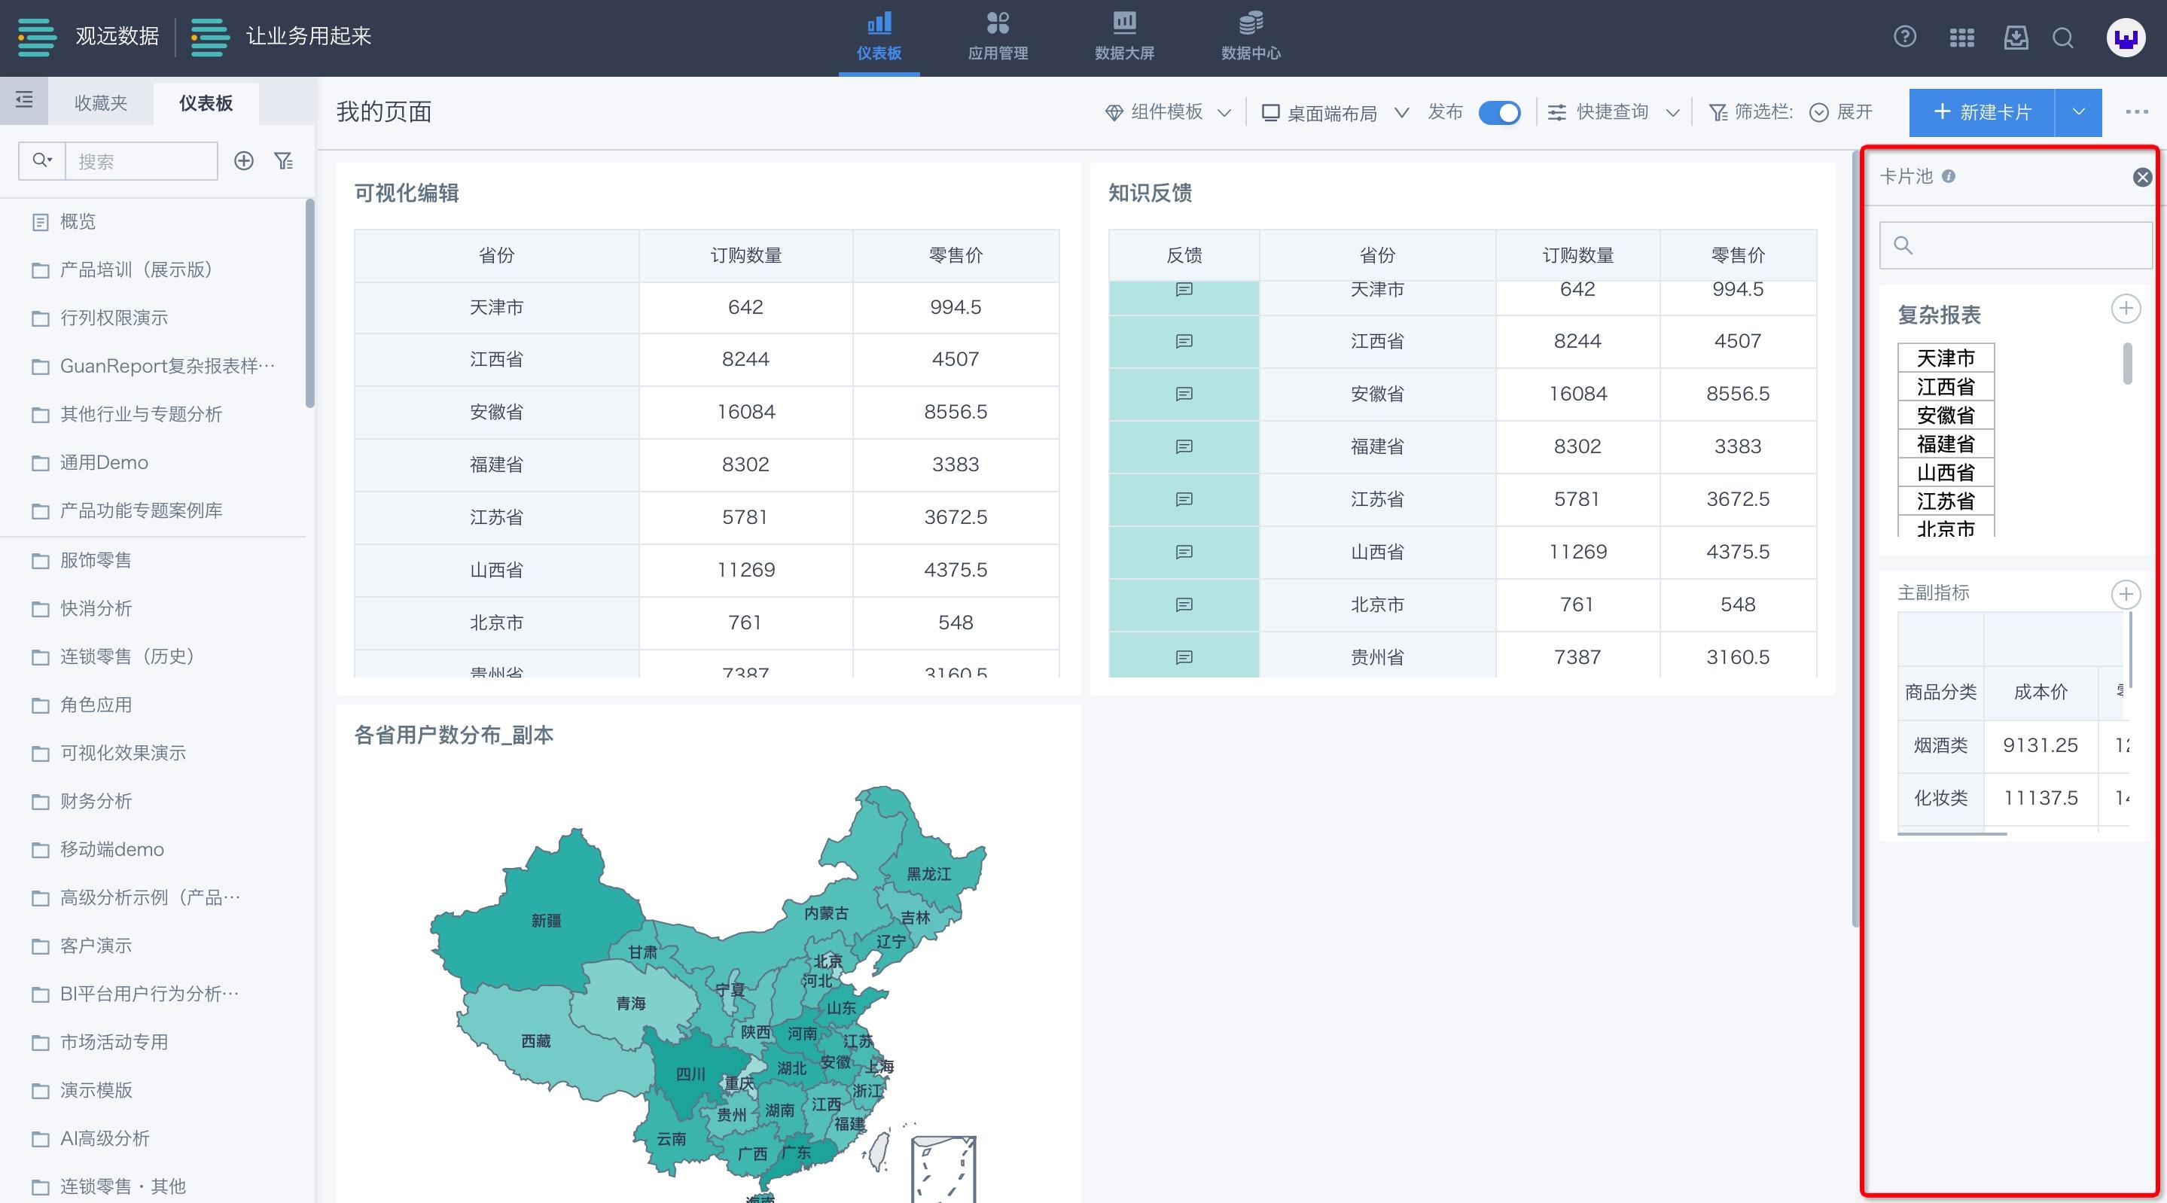
Task: Add the 复杂报表 card with the plus icon
Action: [2126, 309]
